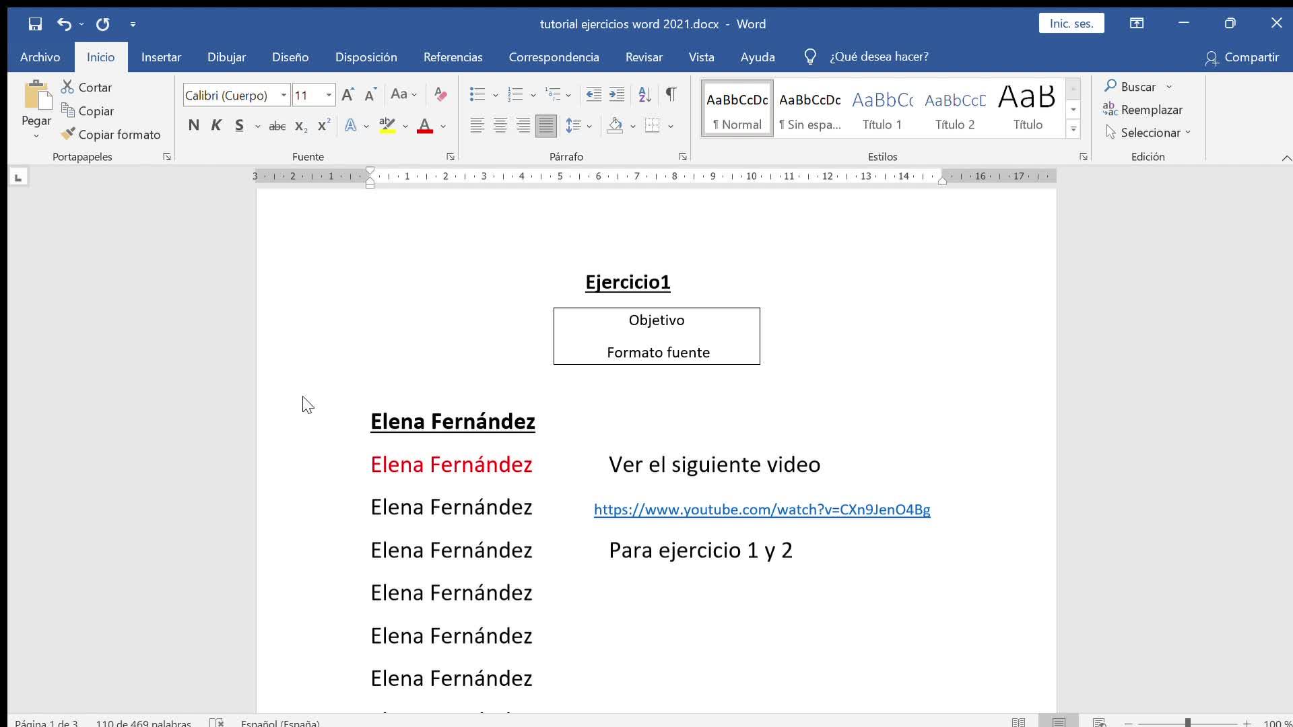
Task: Toggle show paragraph marks (¶)
Action: (671, 94)
